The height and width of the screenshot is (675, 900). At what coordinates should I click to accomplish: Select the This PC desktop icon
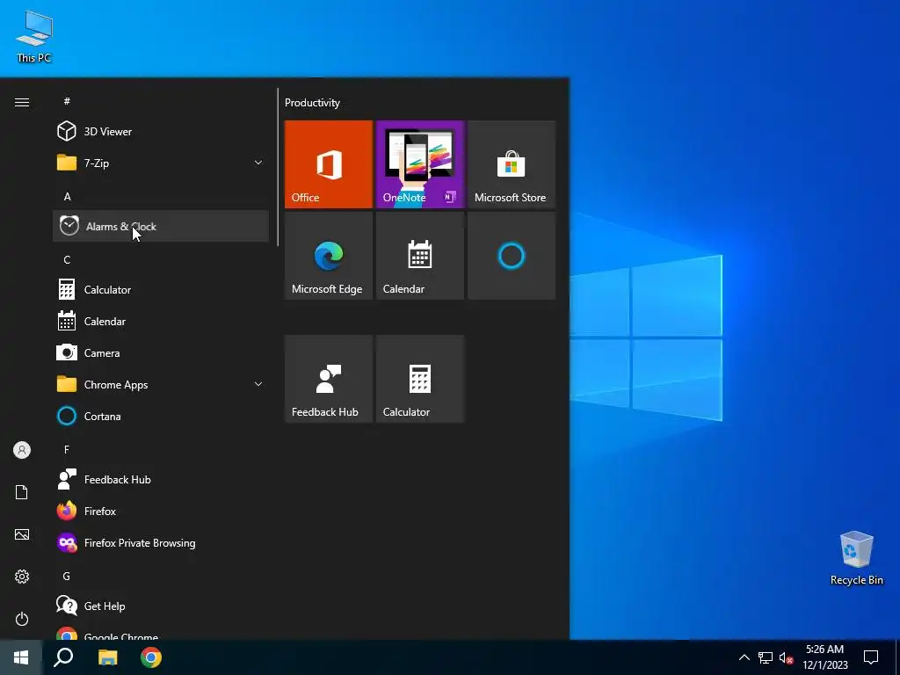pyautogui.click(x=34, y=36)
